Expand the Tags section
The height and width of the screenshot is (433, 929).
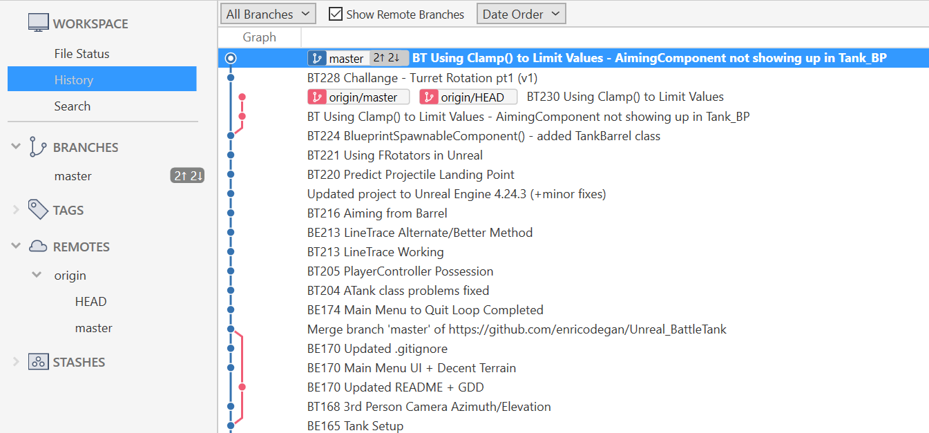pos(17,209)
